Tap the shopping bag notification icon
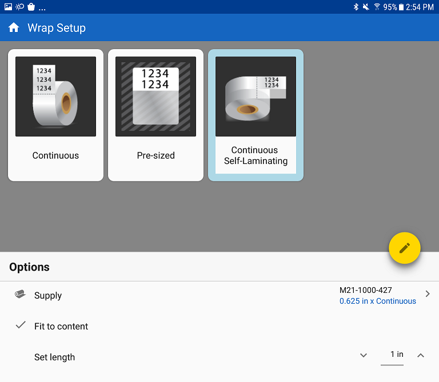 [31, 7]
